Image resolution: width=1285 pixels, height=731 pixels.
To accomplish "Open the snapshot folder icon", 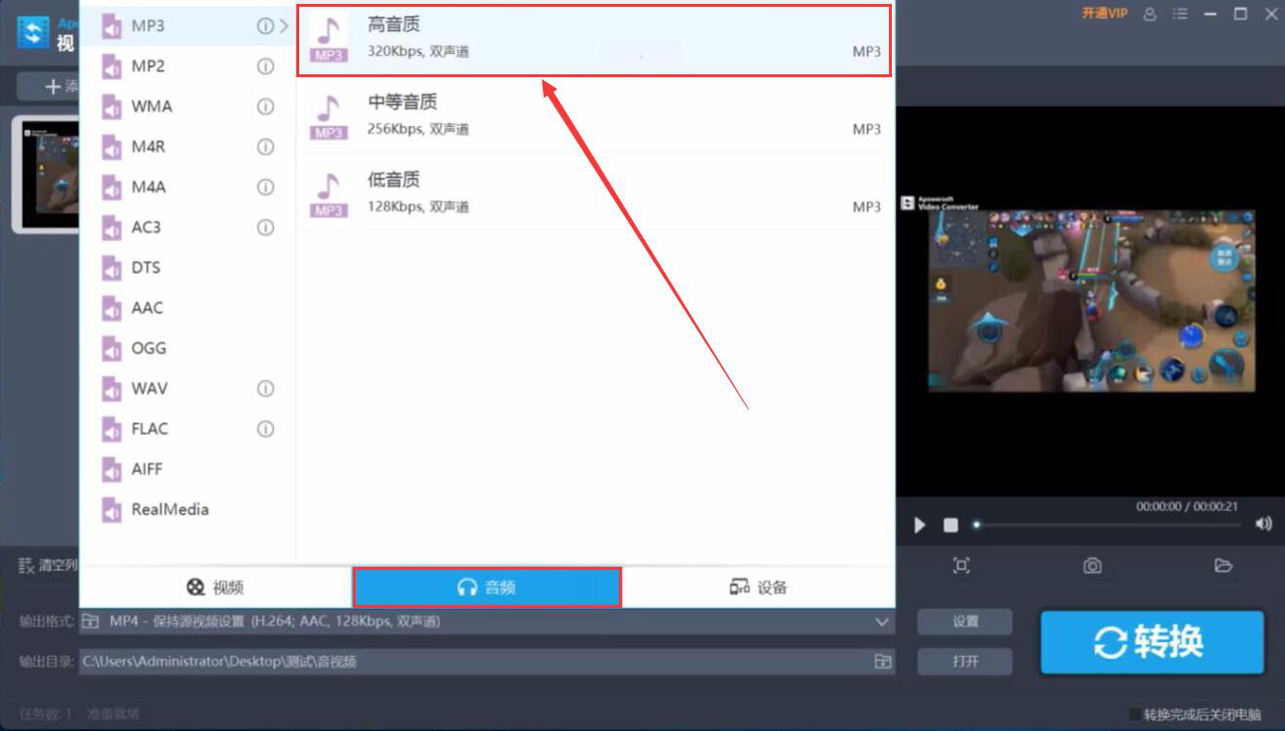I will (1222, 566).
